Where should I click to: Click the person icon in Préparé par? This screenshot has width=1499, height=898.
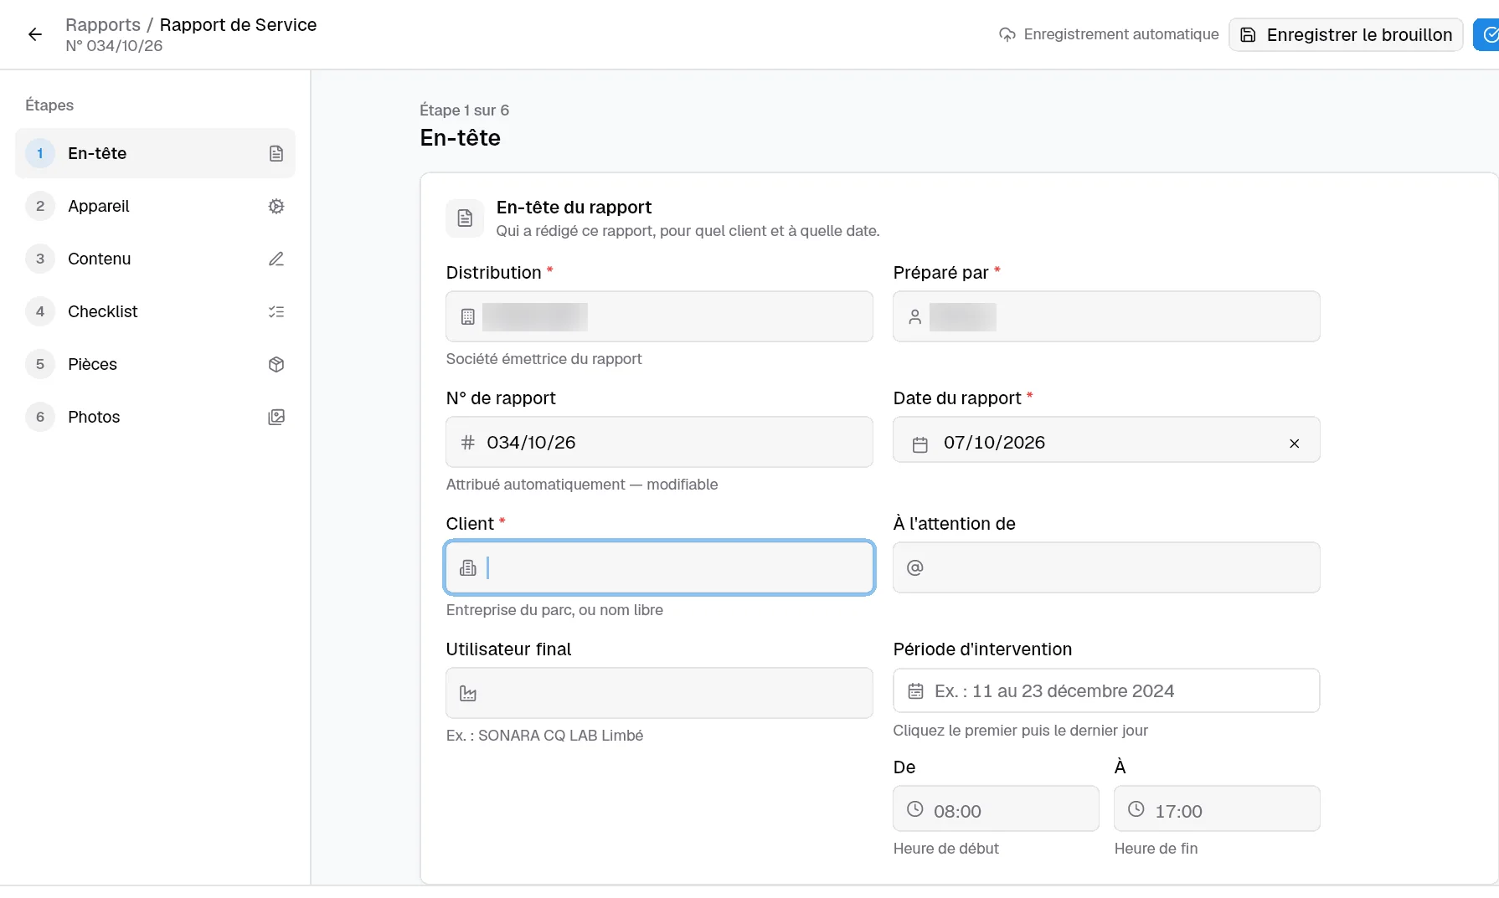[915, 317]
